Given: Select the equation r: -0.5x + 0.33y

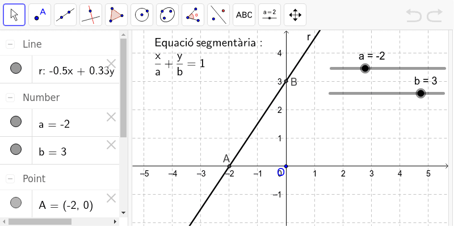Looking at the screenshot, I should [x=76, y=72].
